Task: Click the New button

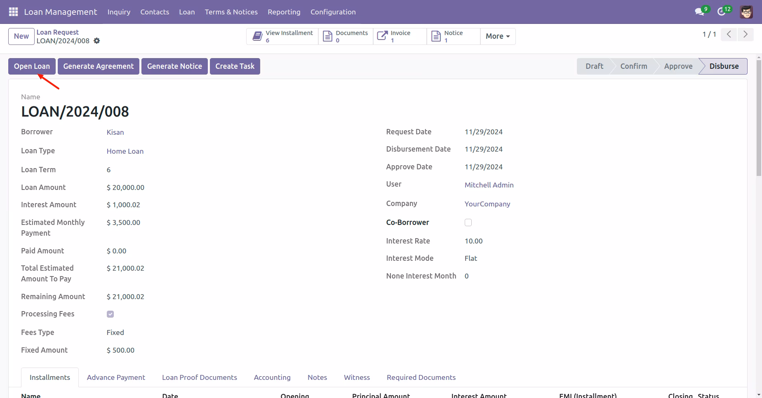Action: click(21, 36)
